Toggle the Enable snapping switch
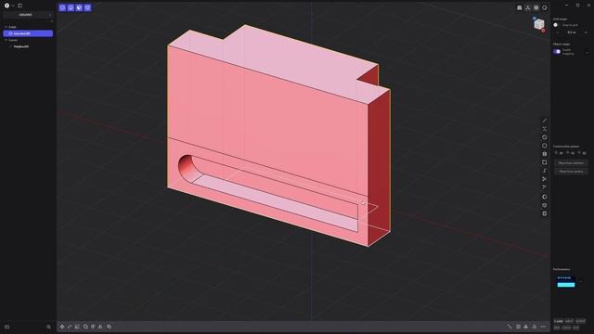Viewport: 594px width, 334px height. (557, 52)
